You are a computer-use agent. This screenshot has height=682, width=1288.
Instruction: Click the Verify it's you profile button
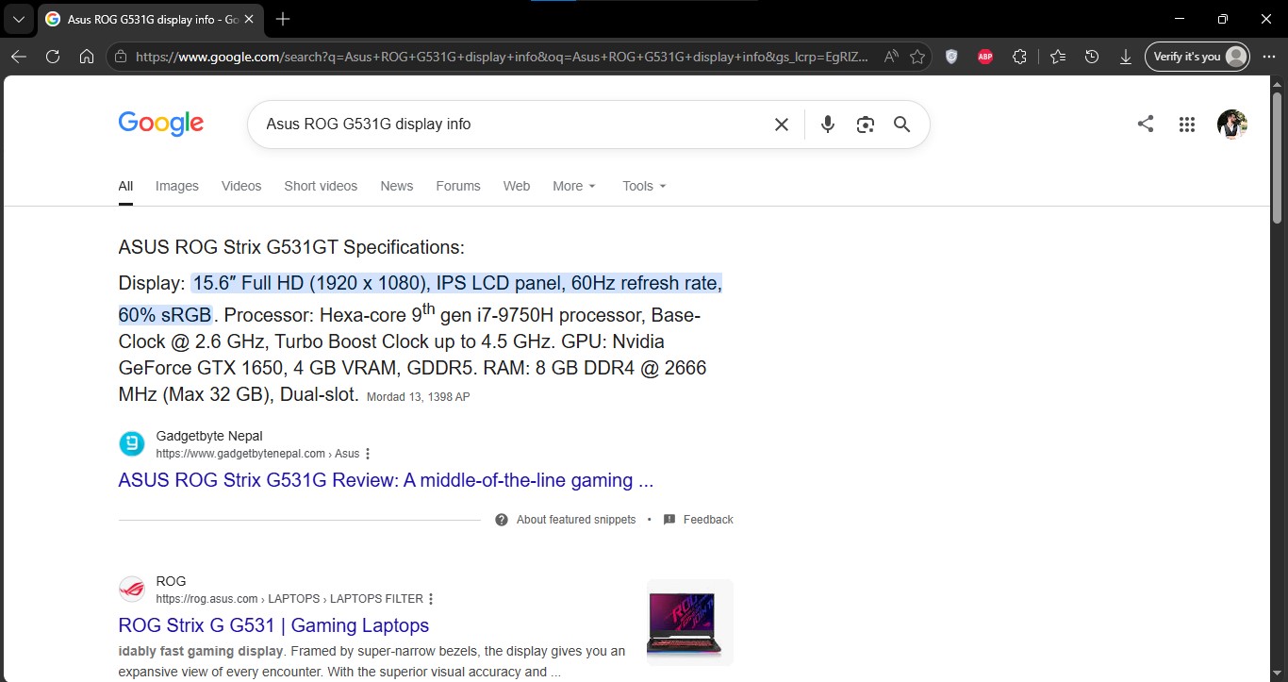[x=1197, y=57]
